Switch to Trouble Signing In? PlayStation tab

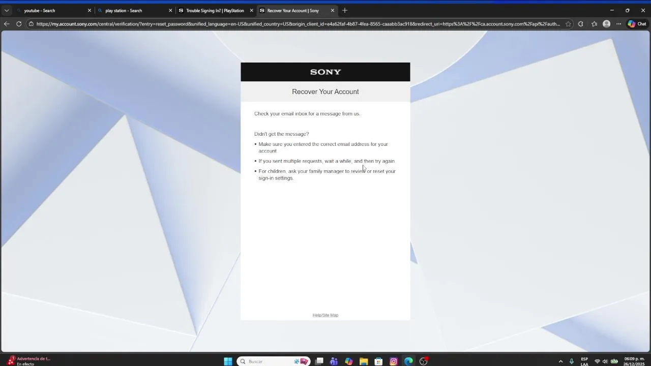click(x=216, y=10)
